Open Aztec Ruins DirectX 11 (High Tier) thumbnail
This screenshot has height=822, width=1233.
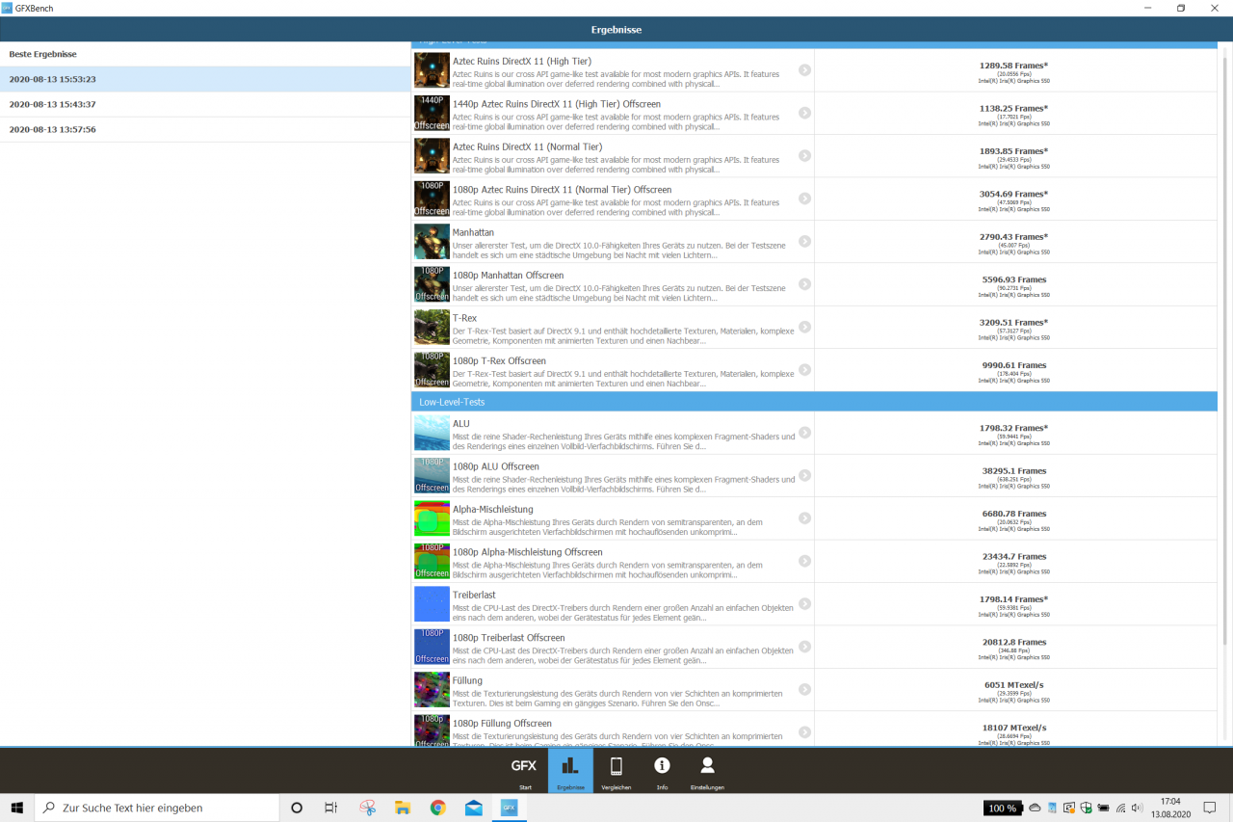pos(432,70)
